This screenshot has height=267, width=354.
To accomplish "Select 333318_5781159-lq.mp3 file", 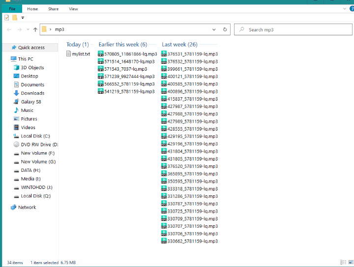I will 189,189.
